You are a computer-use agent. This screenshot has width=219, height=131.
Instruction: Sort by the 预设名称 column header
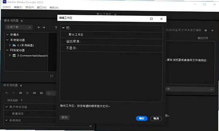[13, 100]
